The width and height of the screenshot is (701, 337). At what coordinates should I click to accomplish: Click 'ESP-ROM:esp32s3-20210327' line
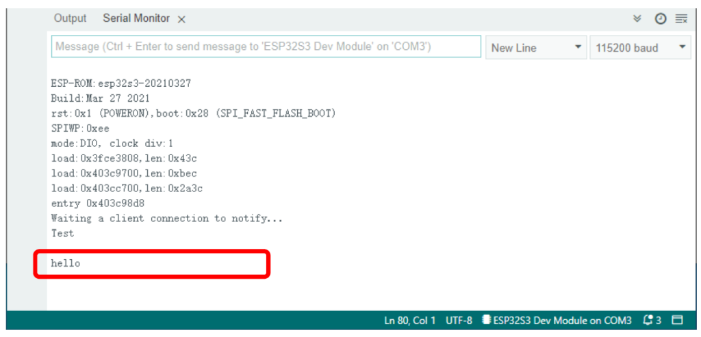[x=121, y=83]
